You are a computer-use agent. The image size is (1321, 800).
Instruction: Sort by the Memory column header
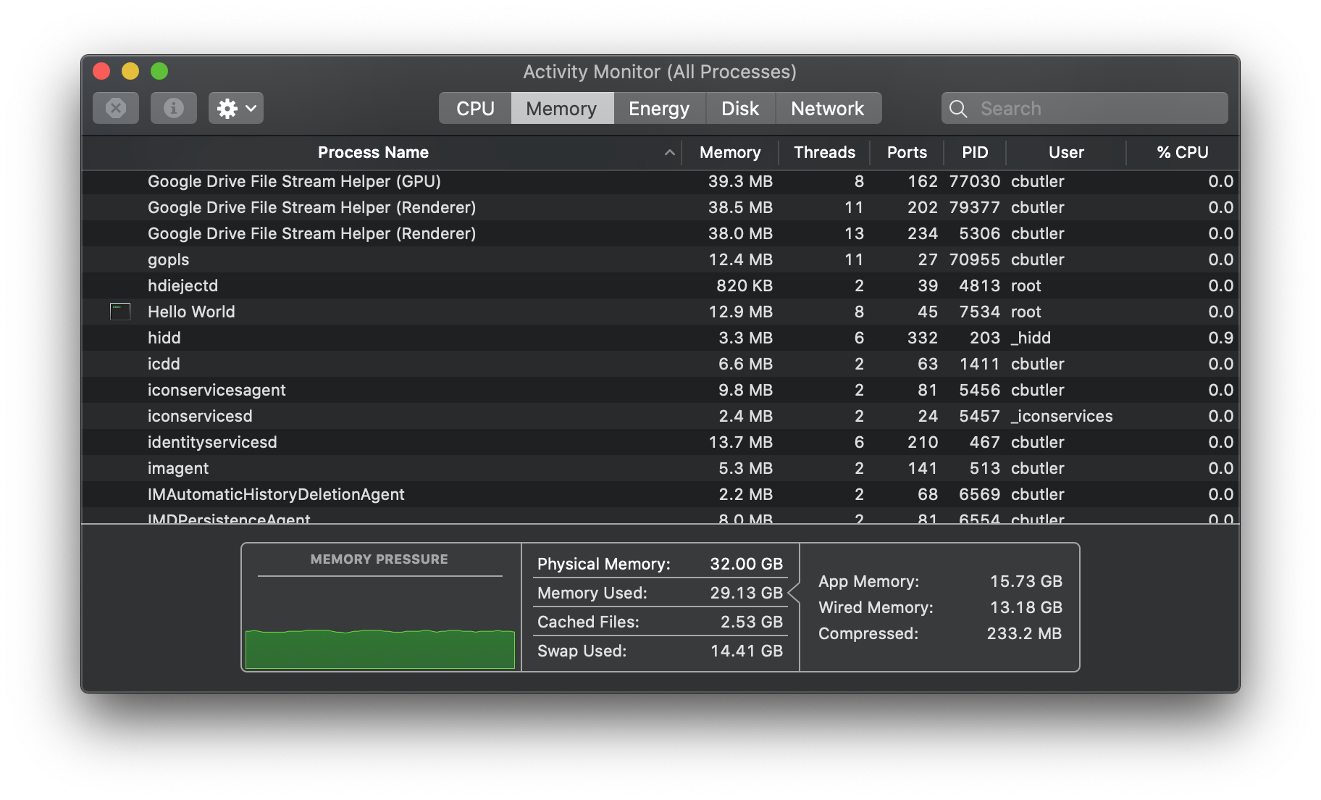[x=730, y=152]
